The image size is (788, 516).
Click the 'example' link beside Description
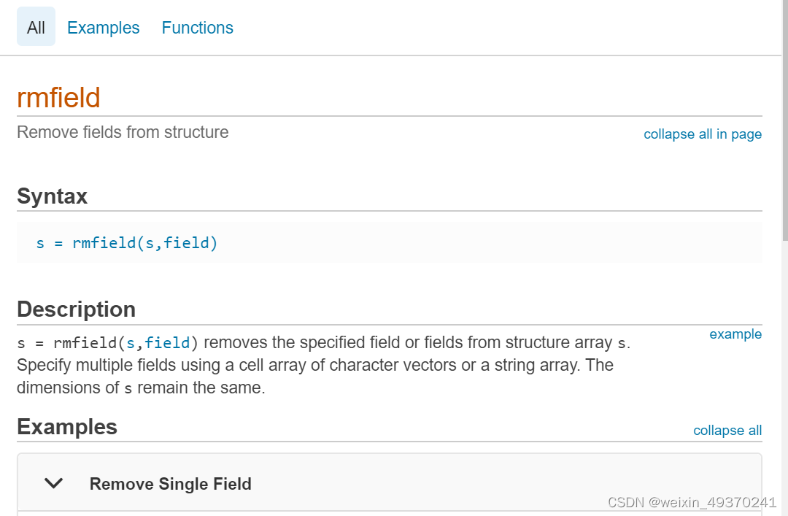pos(735,334)
